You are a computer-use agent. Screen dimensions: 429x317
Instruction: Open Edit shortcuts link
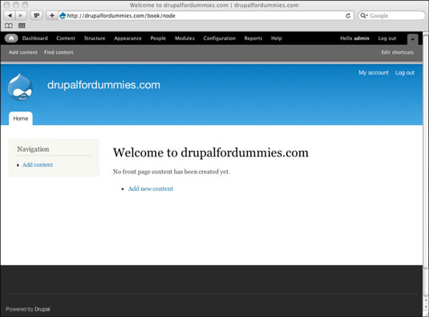(398, 52)
